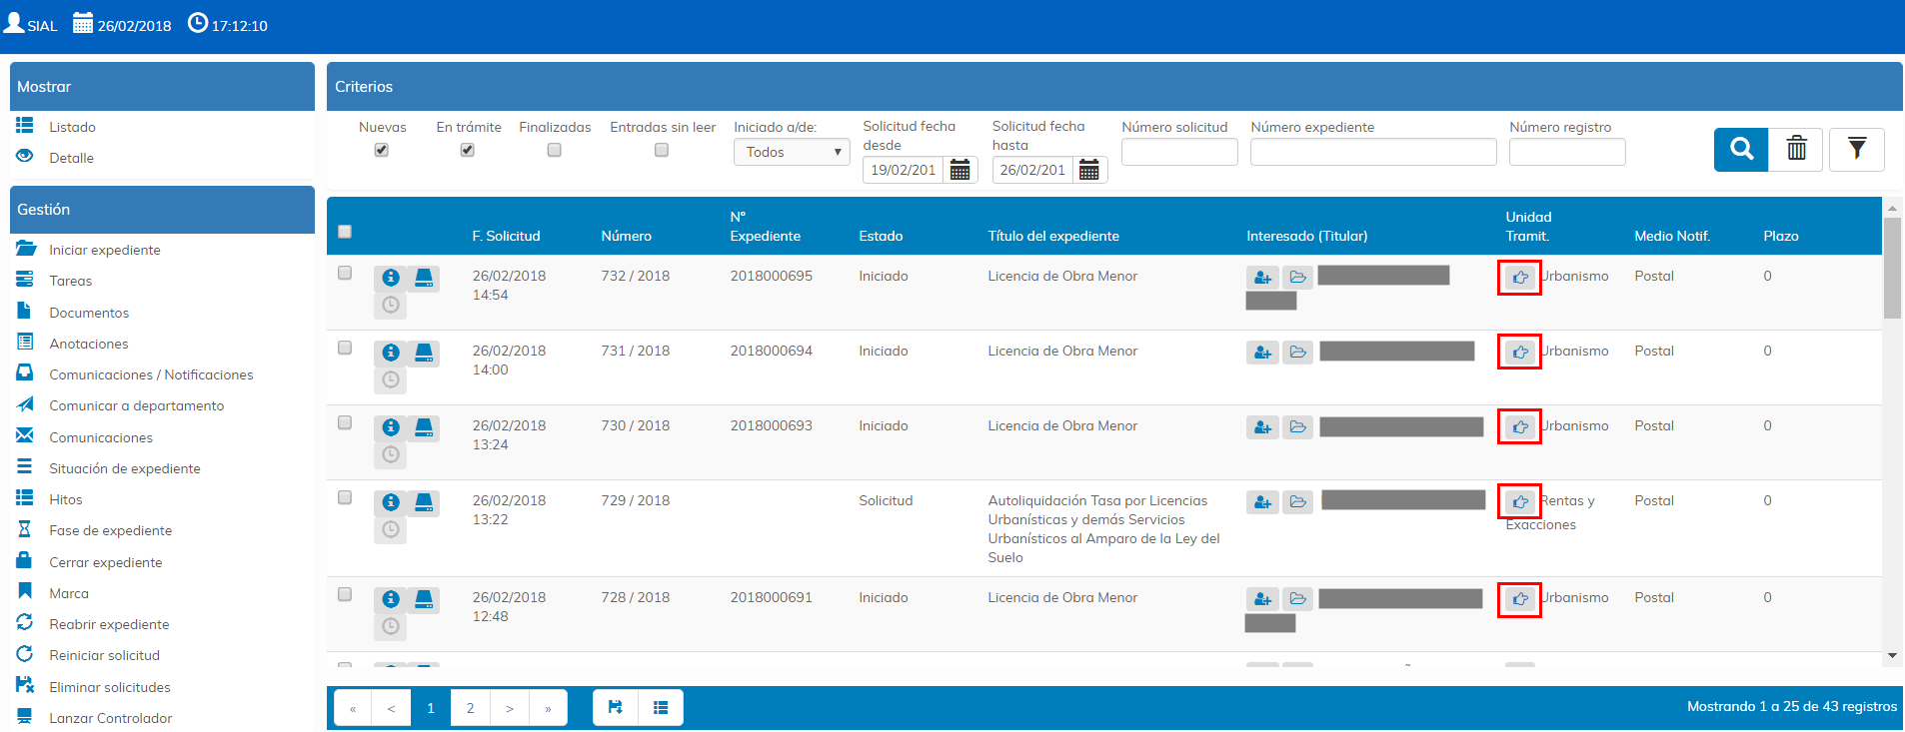Uncheck the Nuevas checkbox
The image size is (1905, 732).
[x=382, y=150]
